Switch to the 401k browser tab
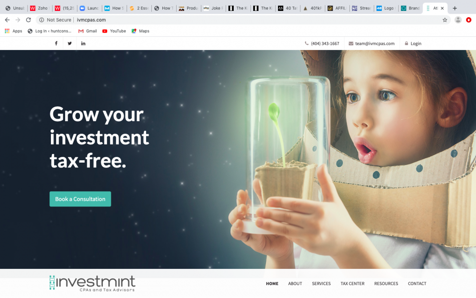Viewport: 476px width, 298px height. coord(312,8)
